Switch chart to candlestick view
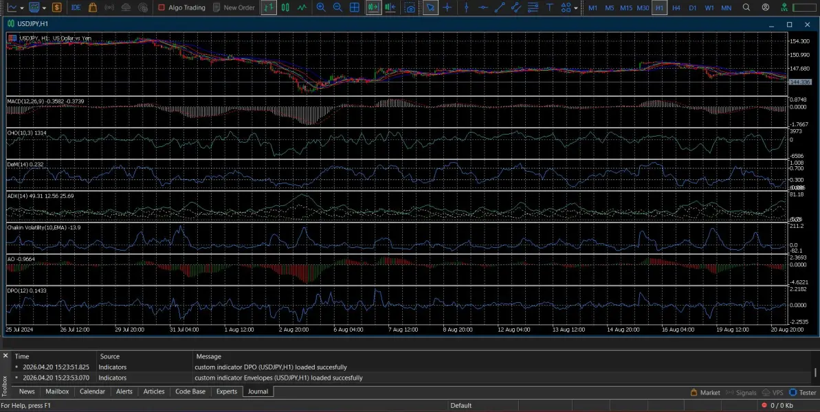820x412 pixels. [285, 8]
